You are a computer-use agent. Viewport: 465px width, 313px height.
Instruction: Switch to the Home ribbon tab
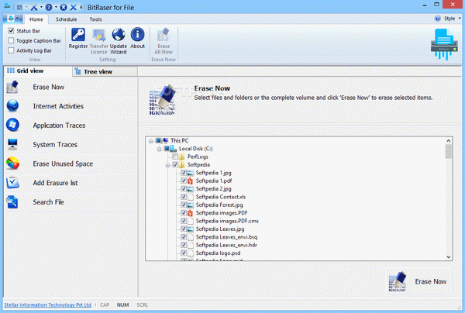36,19
